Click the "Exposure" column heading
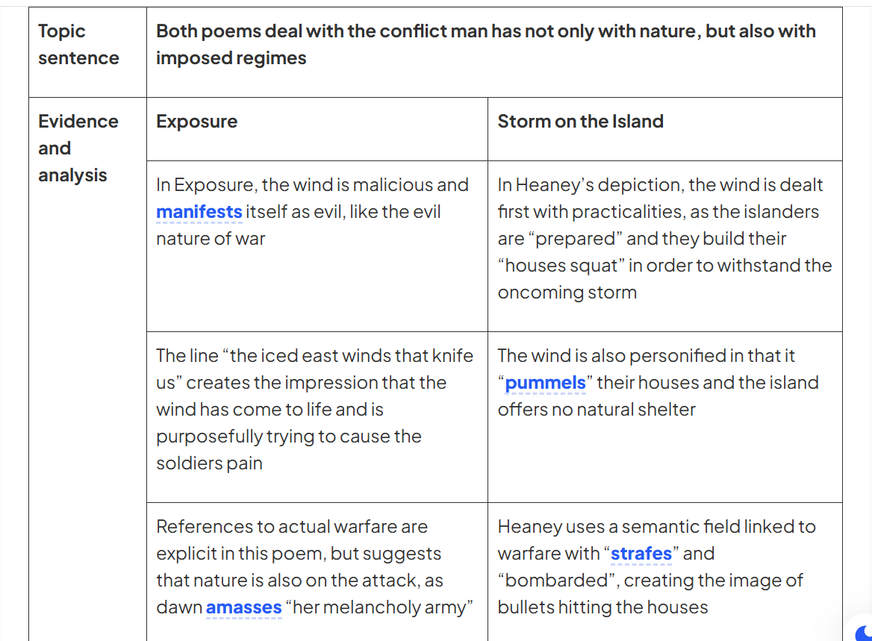This screenshot has height=641, width=872. click(x=317, y=129)
